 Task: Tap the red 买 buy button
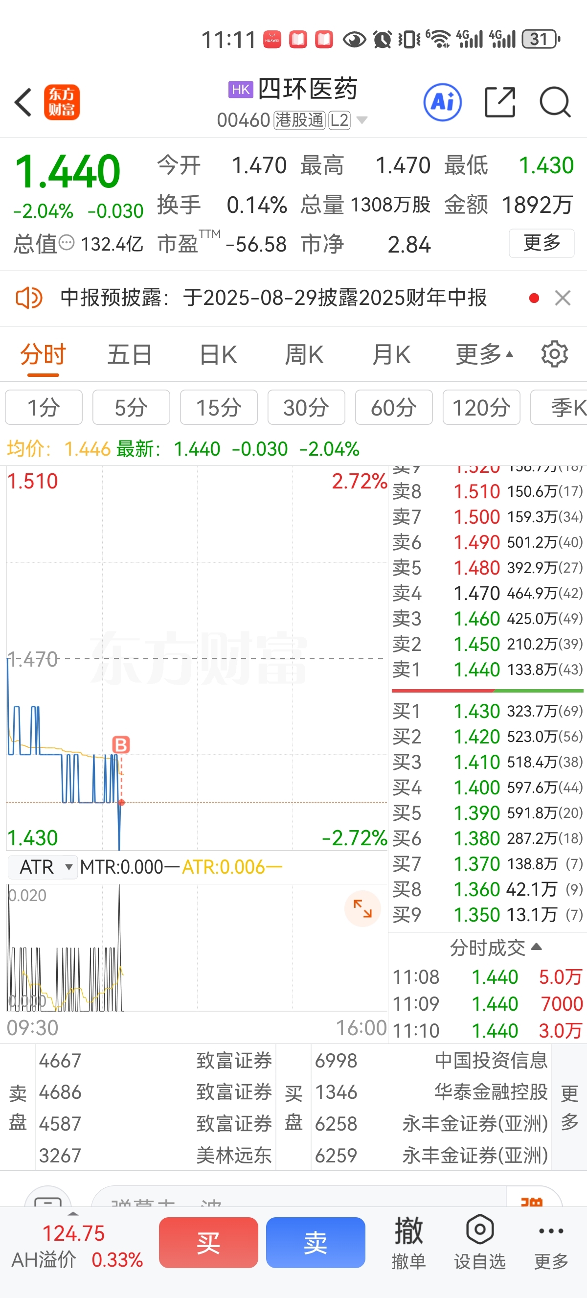[208, 1243]
